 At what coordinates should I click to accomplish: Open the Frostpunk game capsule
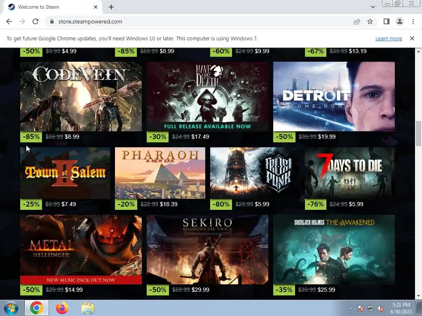pyautogui.click(x=255, y=173)
